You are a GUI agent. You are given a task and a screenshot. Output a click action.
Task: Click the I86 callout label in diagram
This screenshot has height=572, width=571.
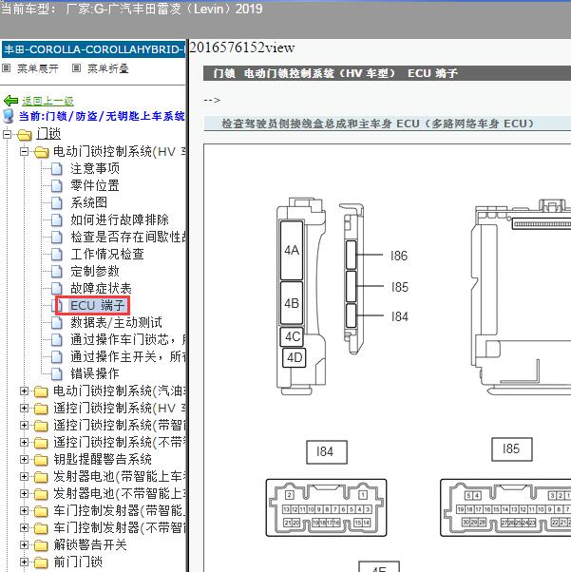(x=399, y=256)
